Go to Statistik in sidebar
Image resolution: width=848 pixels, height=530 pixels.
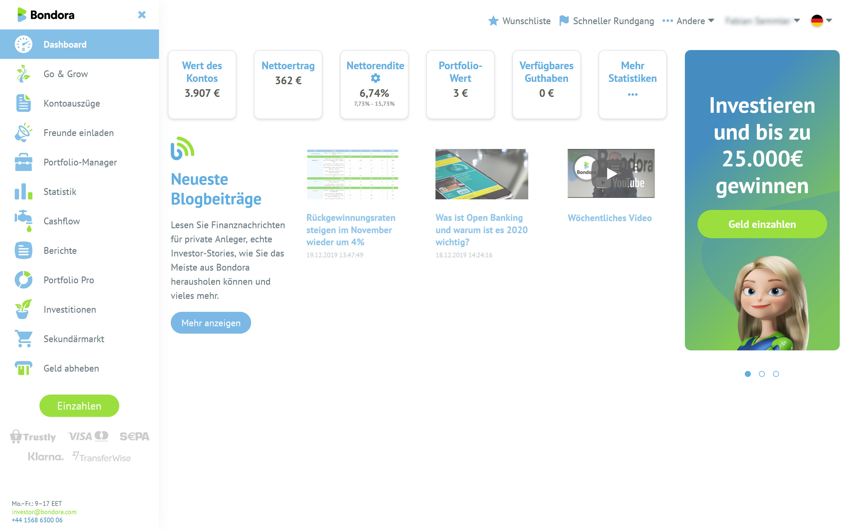pyautogui.click(x=79, y=191)
